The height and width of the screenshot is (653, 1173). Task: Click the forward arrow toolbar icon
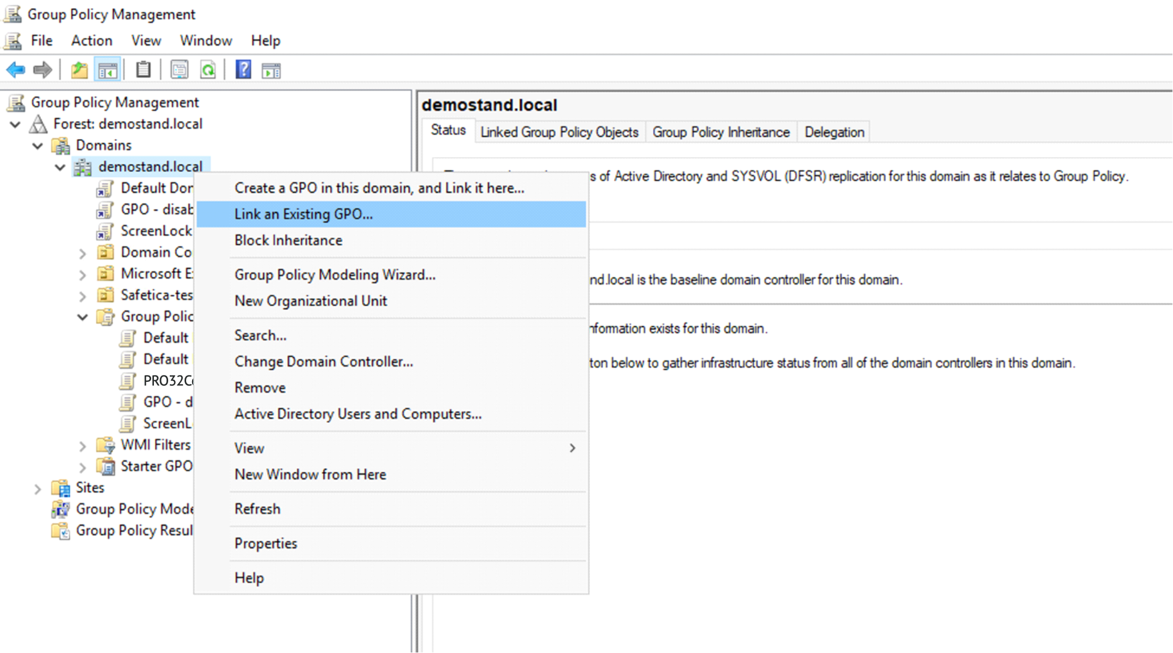[42, 70]
